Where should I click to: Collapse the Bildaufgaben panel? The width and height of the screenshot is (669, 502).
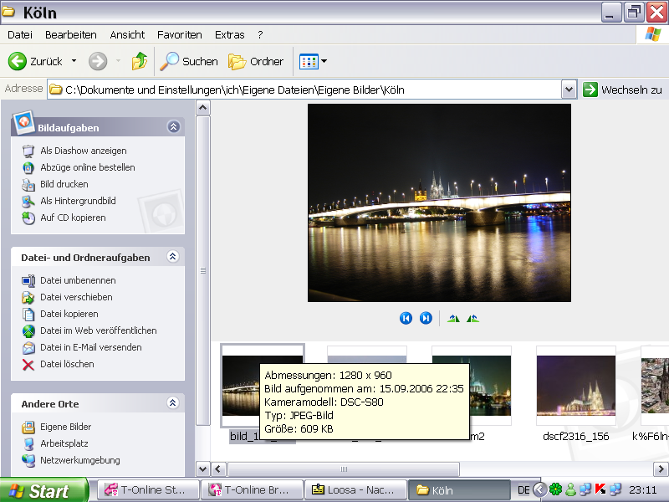click(x=173, y=127)
